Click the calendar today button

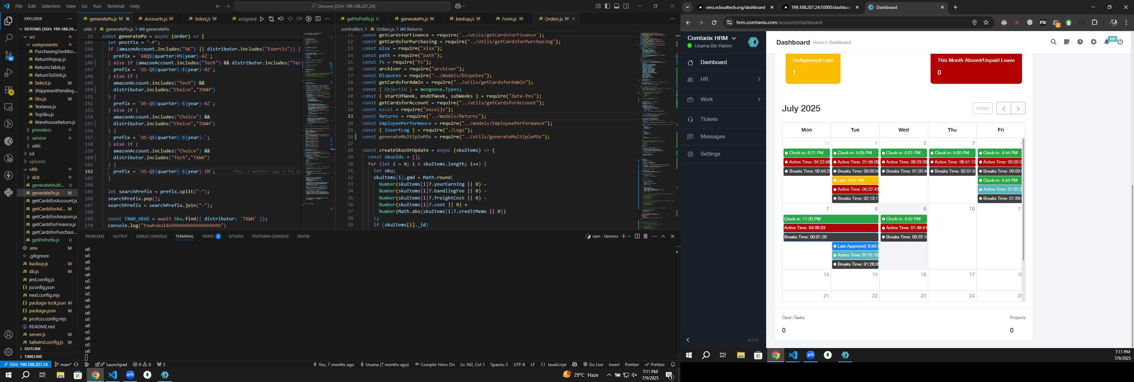[x=982, y=108]
